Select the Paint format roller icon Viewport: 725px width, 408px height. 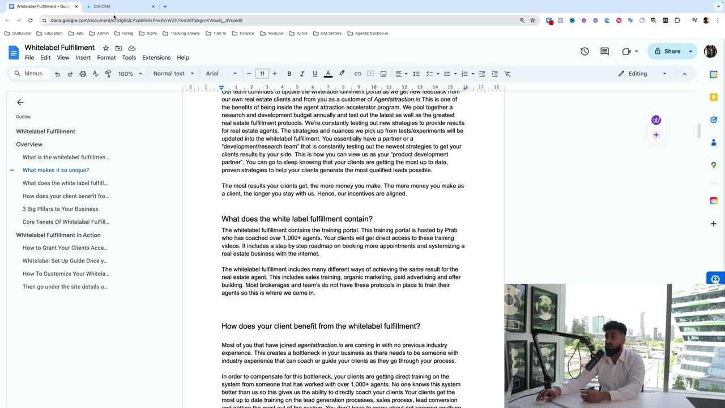pos(108,74)
